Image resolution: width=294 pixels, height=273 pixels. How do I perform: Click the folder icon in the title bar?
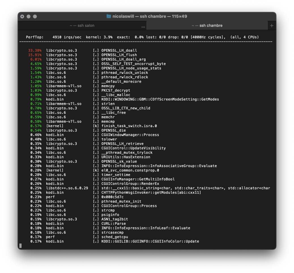pos(109,16)
